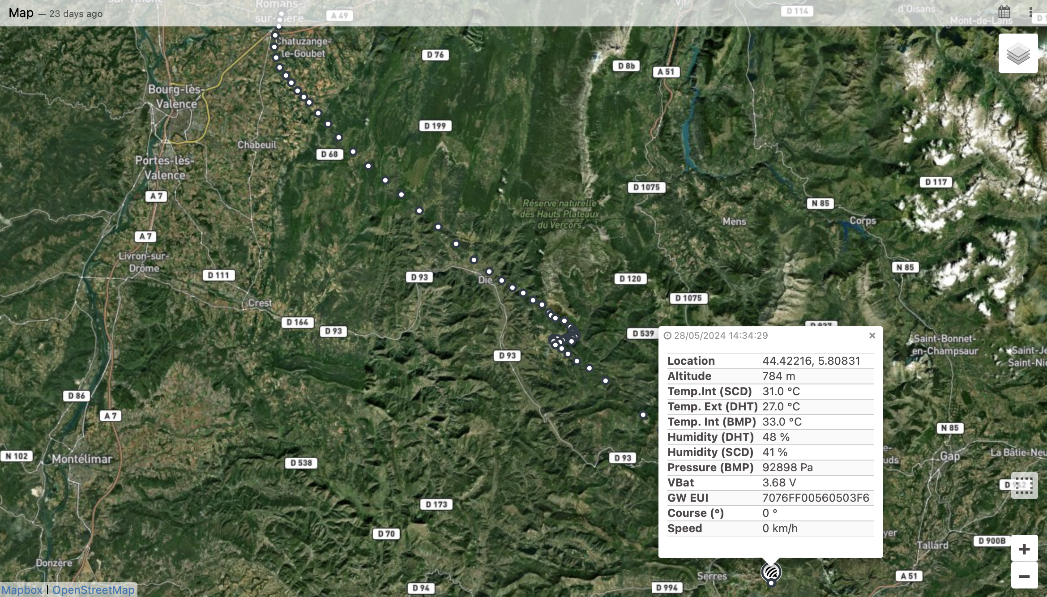This screenshot has width=1047, height=597.
Task: Open the vertical three-dot options menu
Action: click(1031, 12)
